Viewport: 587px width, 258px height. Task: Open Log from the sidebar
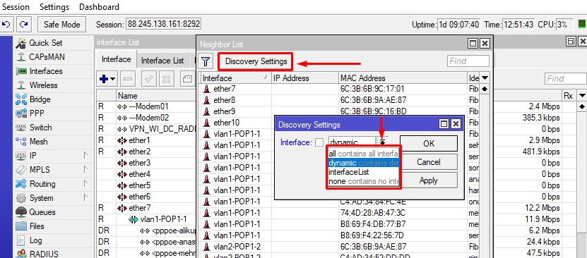tap(35, 240)
